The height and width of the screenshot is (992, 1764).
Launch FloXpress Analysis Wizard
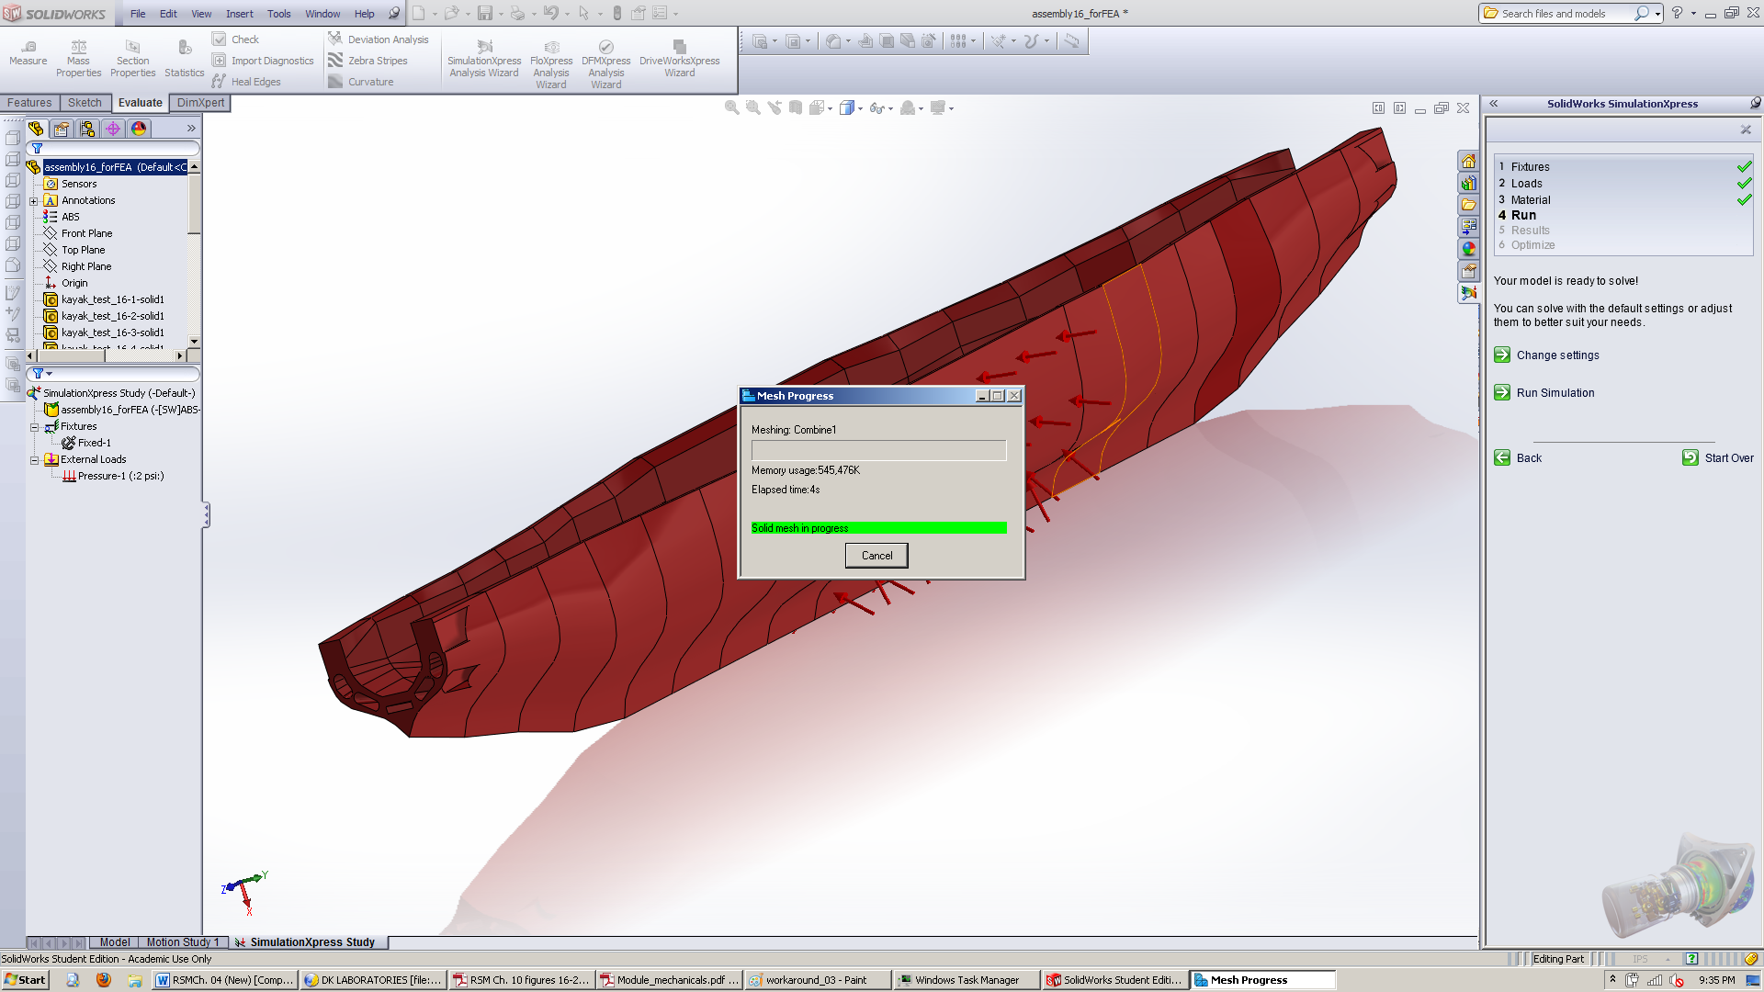coord(551,64)
